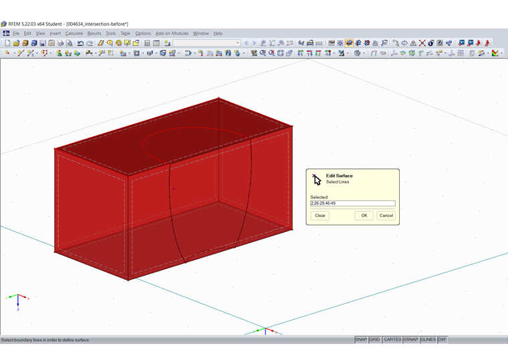
Task: Click the previous arrow beside the load case box
Action: [246, 43]
